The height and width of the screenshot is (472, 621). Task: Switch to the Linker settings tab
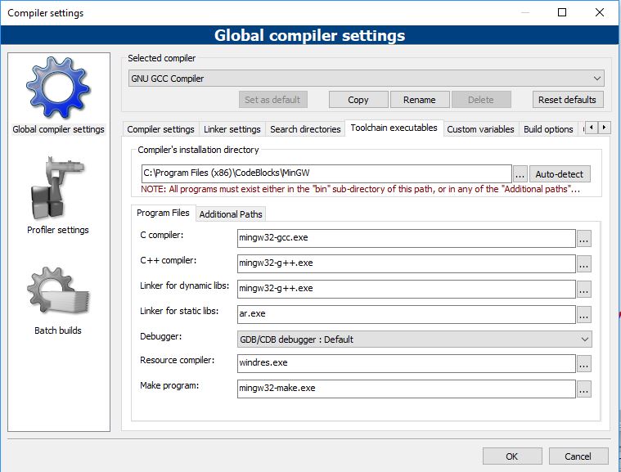tap(232, 129)
